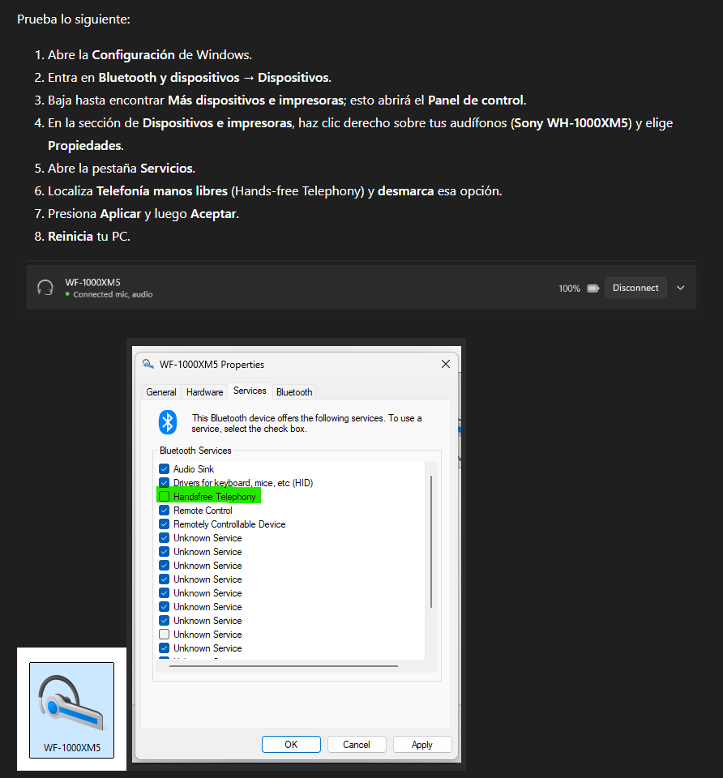Uncheck the Audio Sink service

coord(165,469)
